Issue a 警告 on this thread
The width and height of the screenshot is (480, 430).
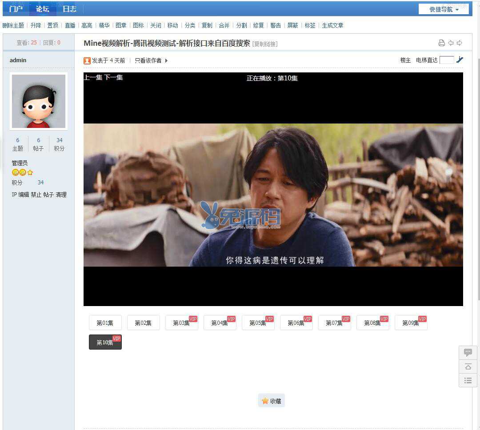[276, 25]
